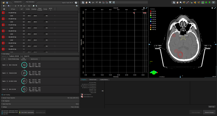Click the green star icon in image toolbar

click(x=206, y=2)
